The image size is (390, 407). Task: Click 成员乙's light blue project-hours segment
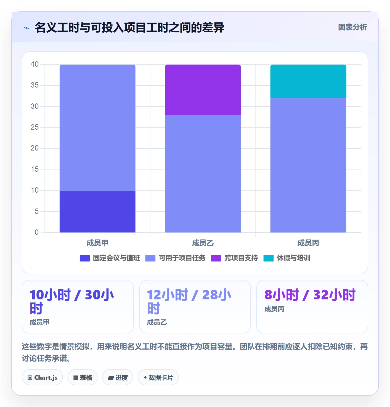pyautogui.click(x=203, y=174)
